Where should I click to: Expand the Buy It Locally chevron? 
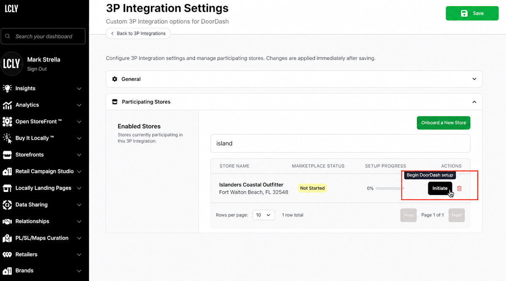coord(79,138)
